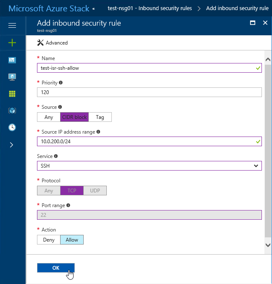Click the Microsoft Azure Stack title
Screen dimensions: 272x284
point(49,8)
